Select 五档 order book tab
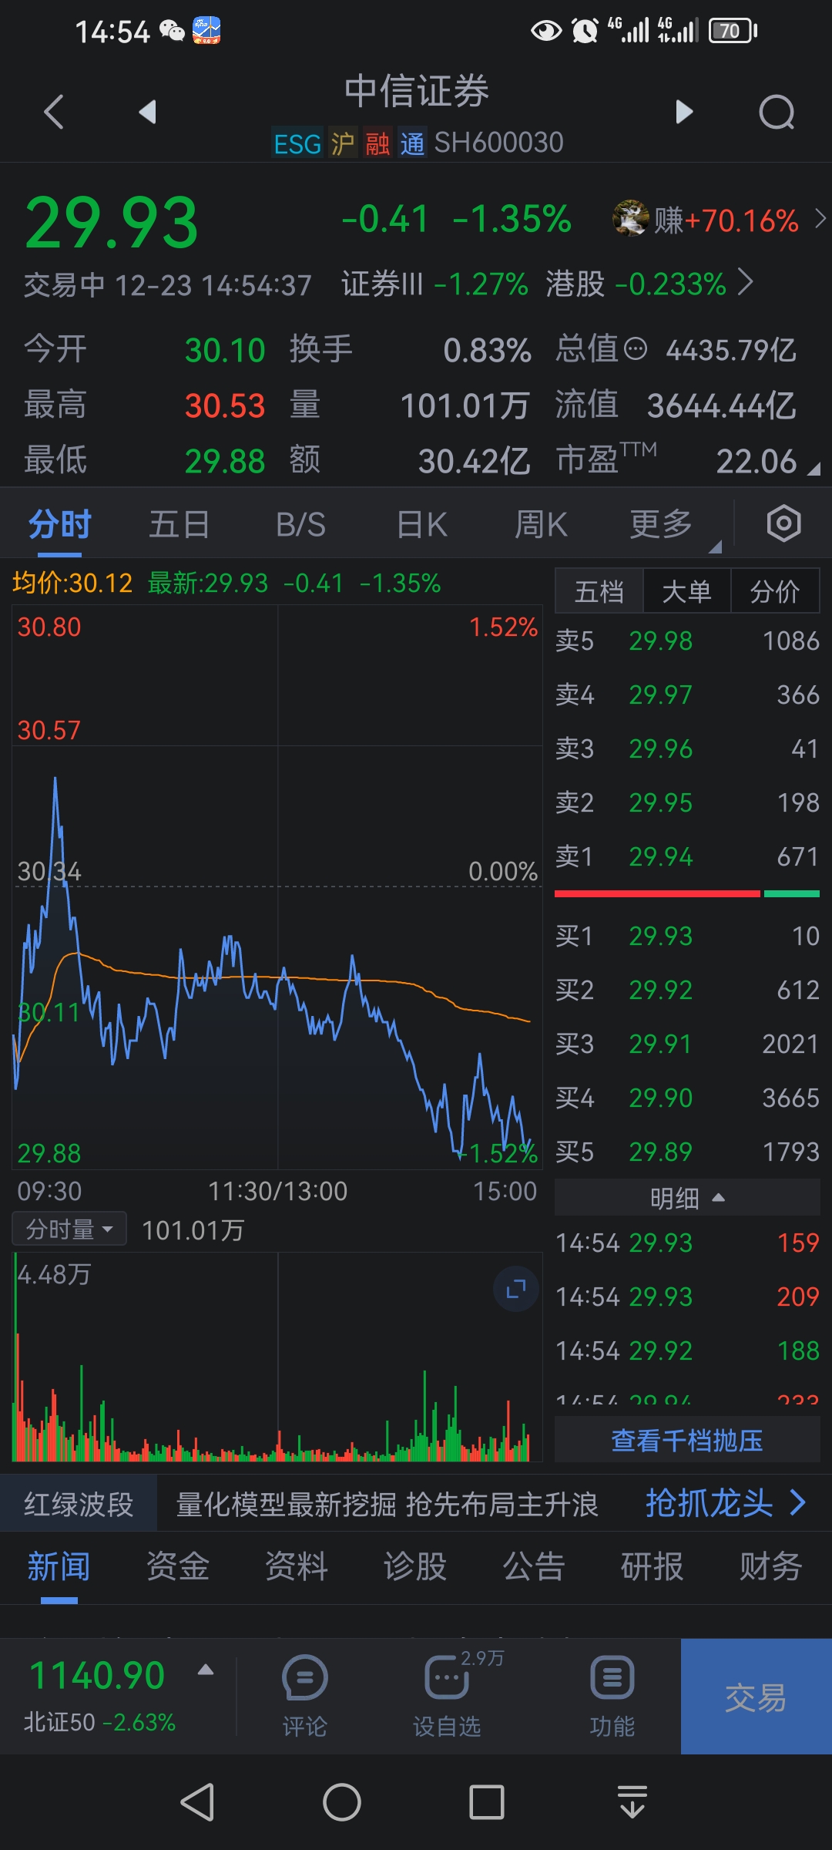832x1850 pixels. click(x=599, y=591)
